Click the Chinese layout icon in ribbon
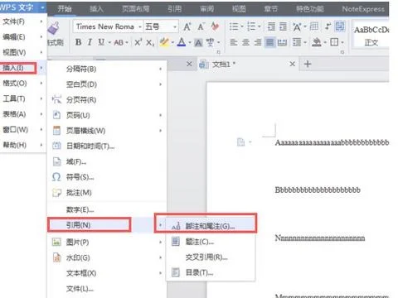This screenshot has height=298, width=398. coord(298,26)
